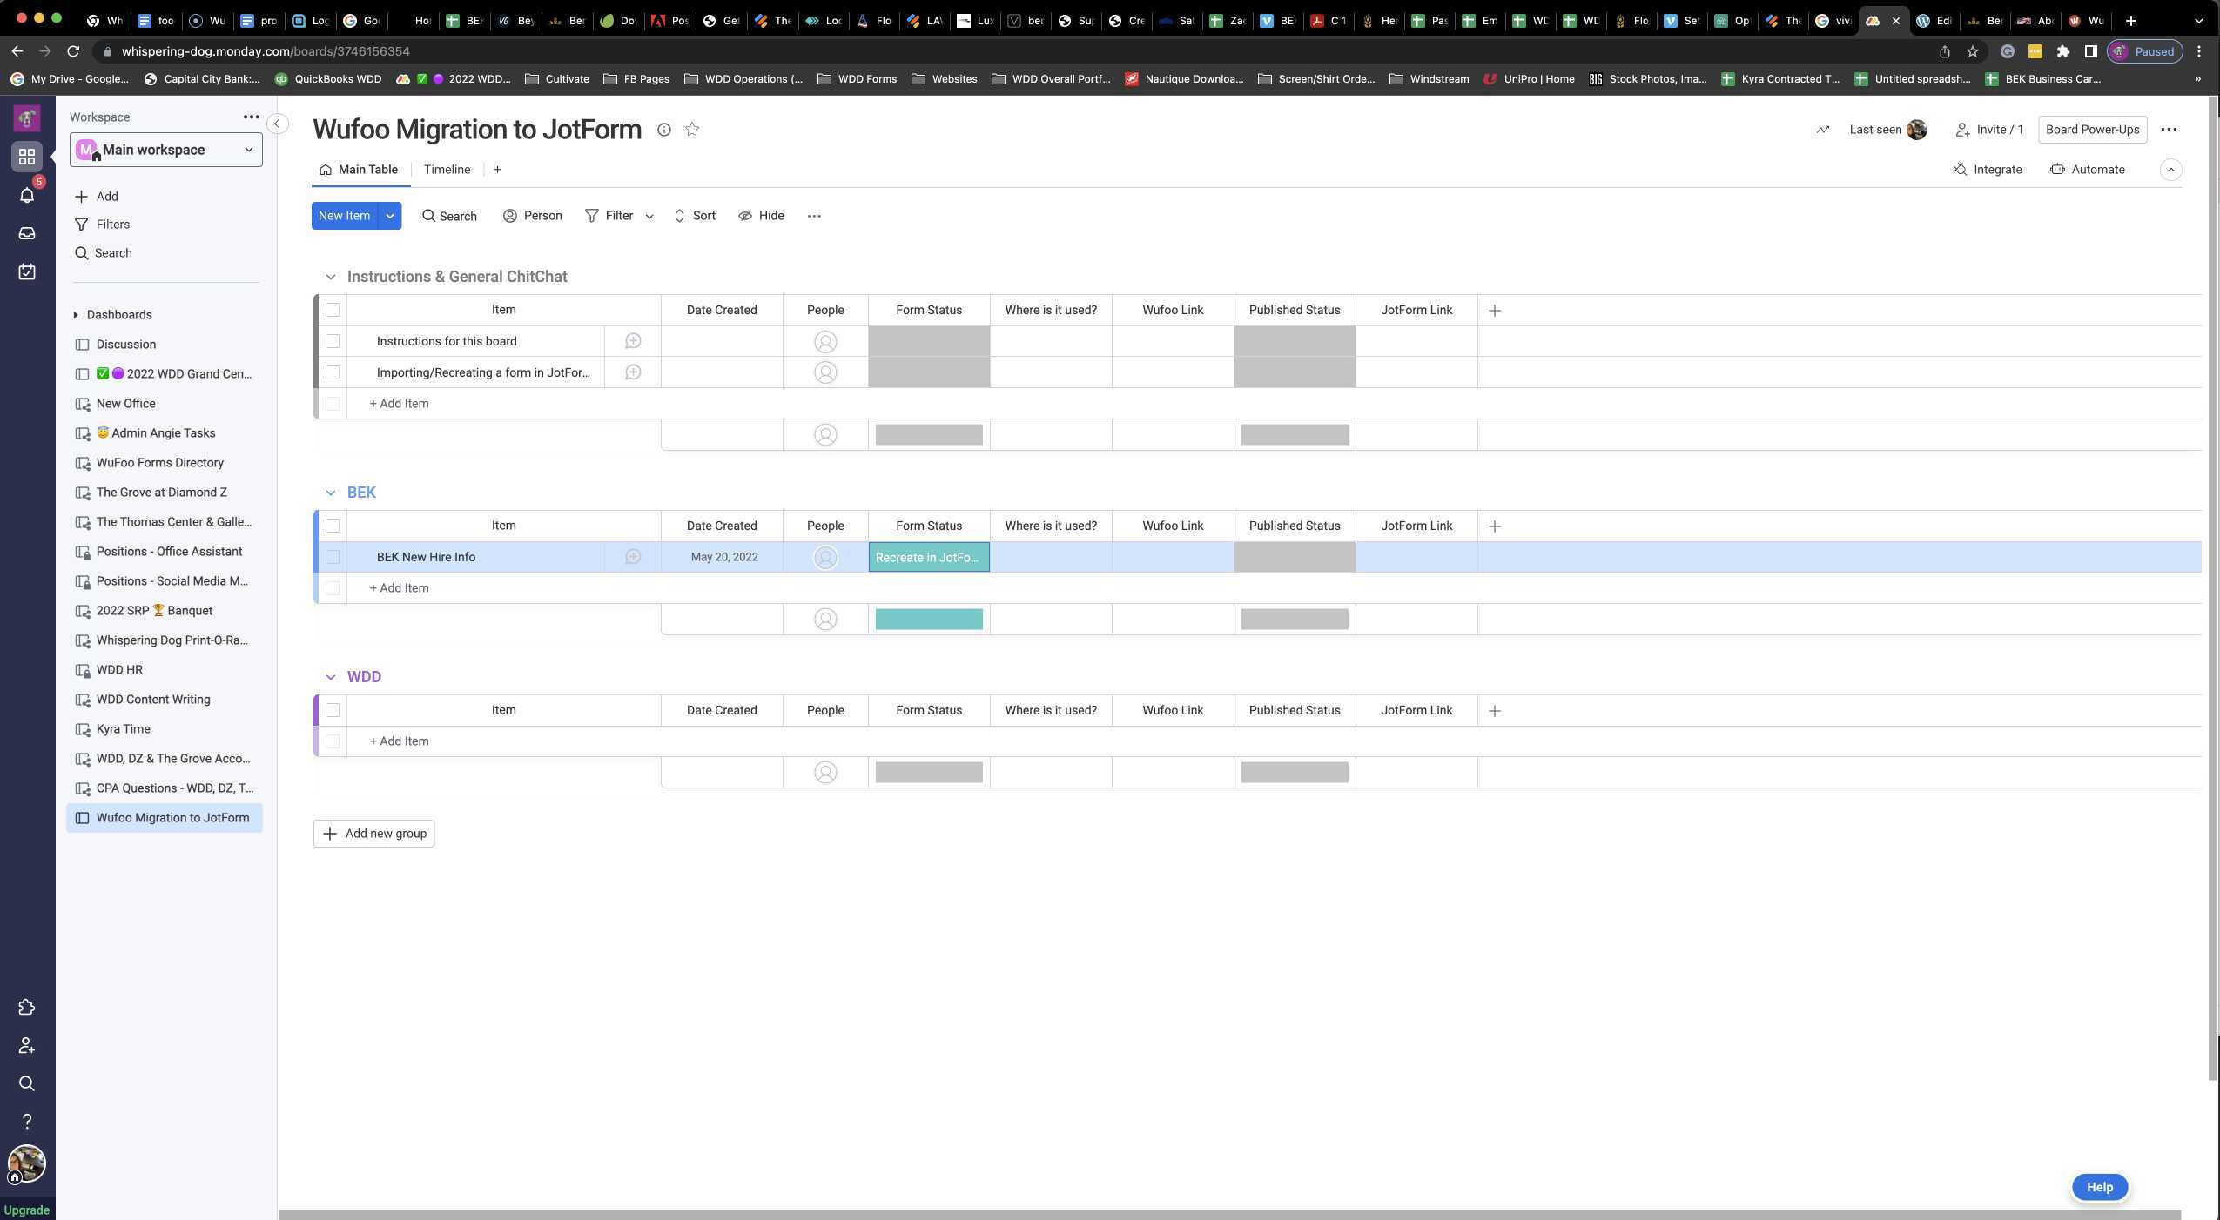Open the notifications bell in the left sidebar
Screen dimensions: 2220x1220
[x=27, y=194]
